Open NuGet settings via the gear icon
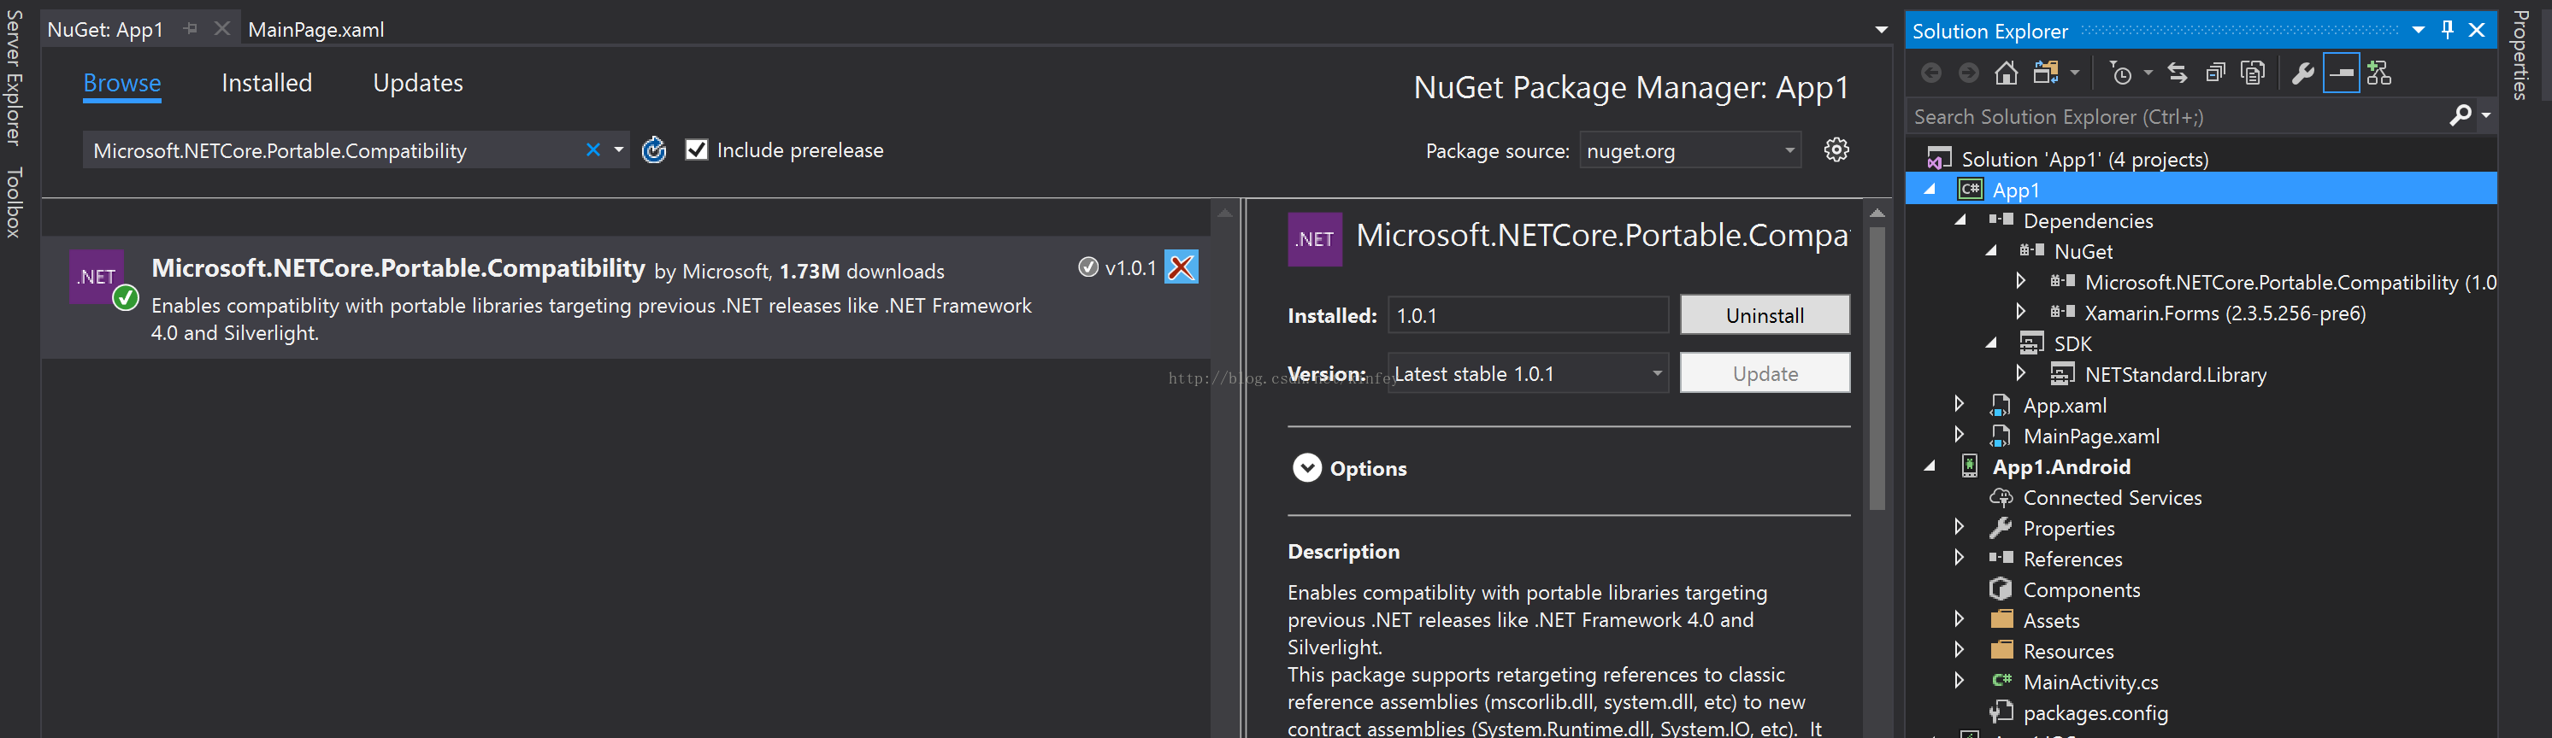The height and width of the screenshot is (738, 2552). pyautogui.click(x=1836, y=149)
